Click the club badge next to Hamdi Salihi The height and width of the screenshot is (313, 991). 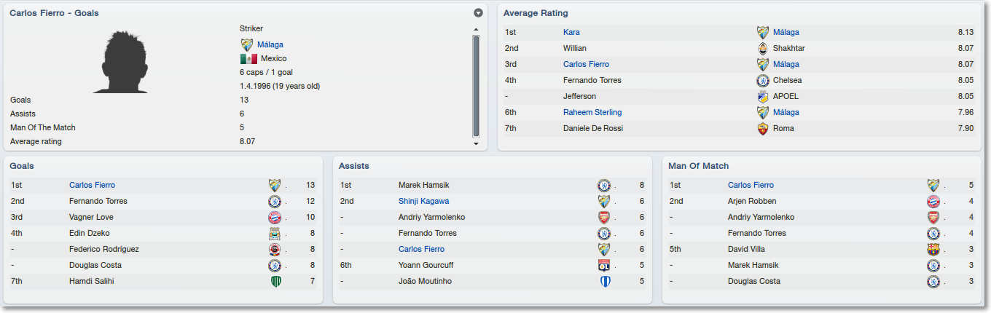[275, 281]
